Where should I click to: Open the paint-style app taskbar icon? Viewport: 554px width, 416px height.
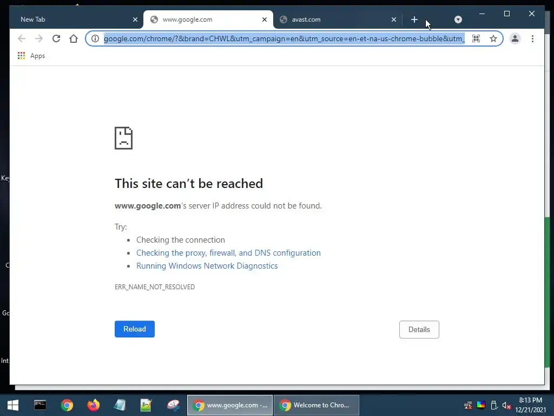(173, 405)
